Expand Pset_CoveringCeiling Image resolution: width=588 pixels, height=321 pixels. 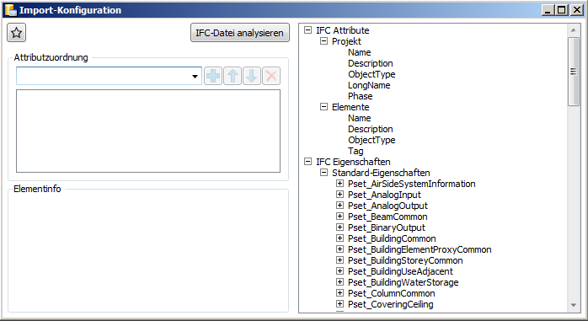(339, 304)
